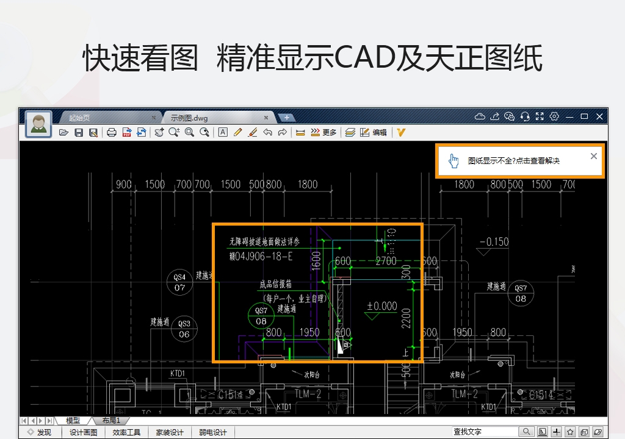Click the Undo arrow icon
The image size is (625, 439).
click(x=267, y=132)
